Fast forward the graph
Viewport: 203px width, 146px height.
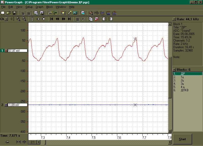pos(63,19)
